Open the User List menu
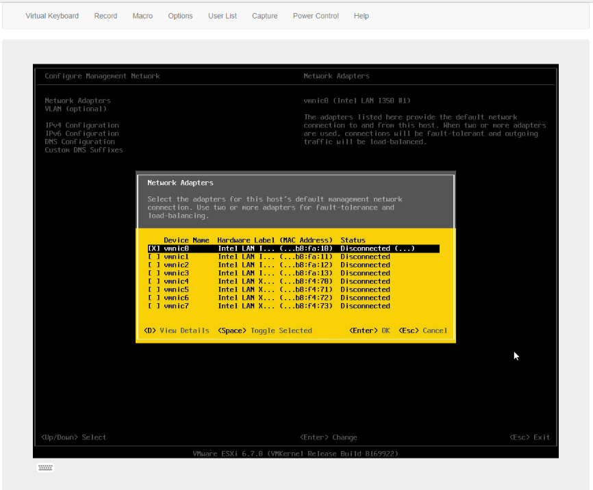This screenshot has height=490, width=593. [x=223, y=16]
